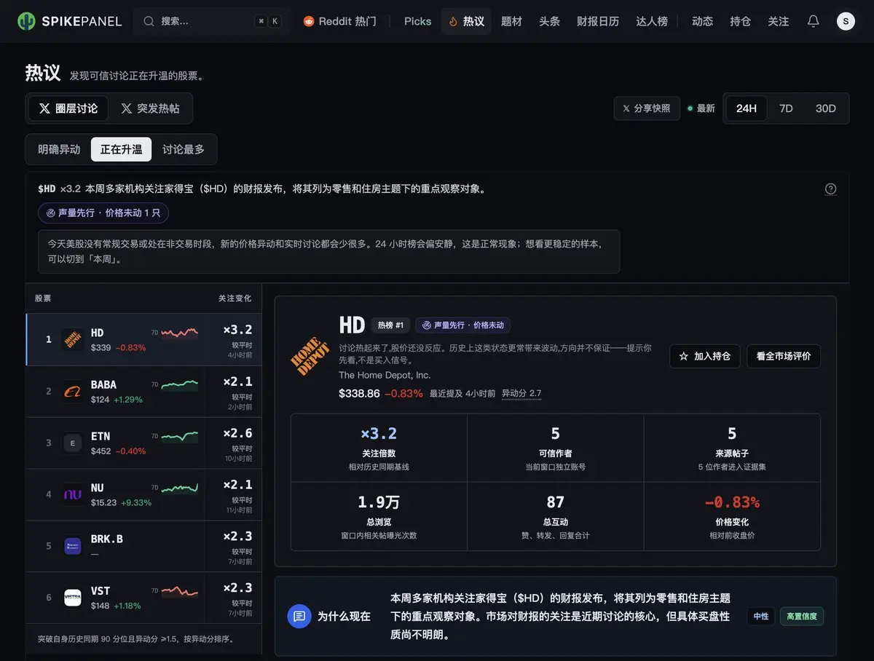The image size is (874, 661).
Task: Select the BABA stock row
Action: [143, 391]
